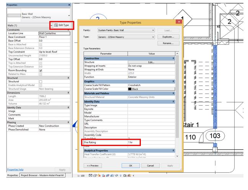Screen dimensions: 248x190
Task: Click the Crop View icon in view control bar
Action: (x=108, y=175)
